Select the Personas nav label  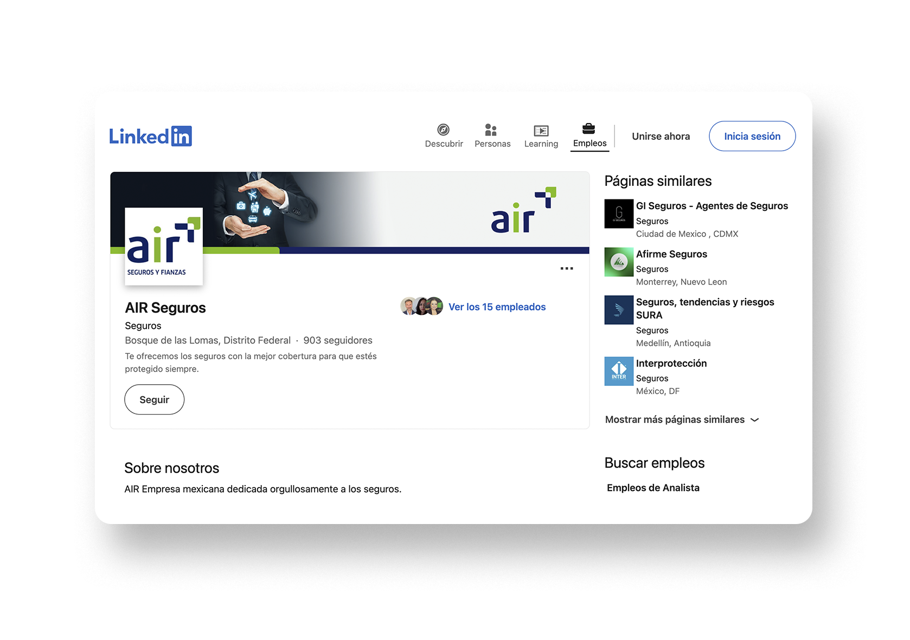coord(492,144)
